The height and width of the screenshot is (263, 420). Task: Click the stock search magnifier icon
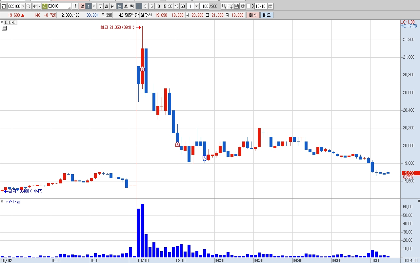pyautogui.click(x=28, y=6)
